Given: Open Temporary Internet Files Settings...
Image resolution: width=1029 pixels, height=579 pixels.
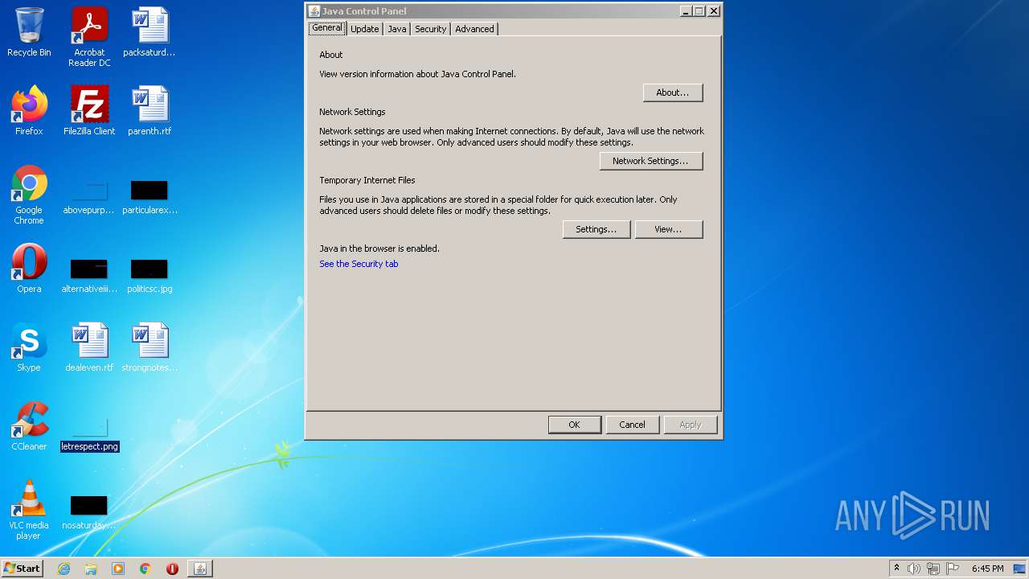Looking at the screenshot, I should (x=596, y=229).
